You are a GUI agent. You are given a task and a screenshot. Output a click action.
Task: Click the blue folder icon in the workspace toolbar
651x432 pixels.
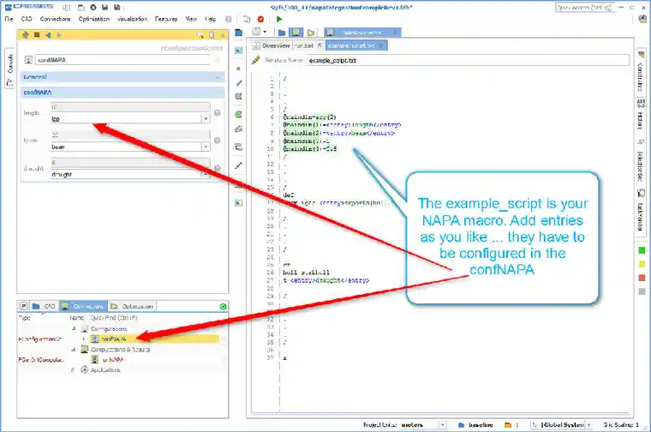coord(282,33)
